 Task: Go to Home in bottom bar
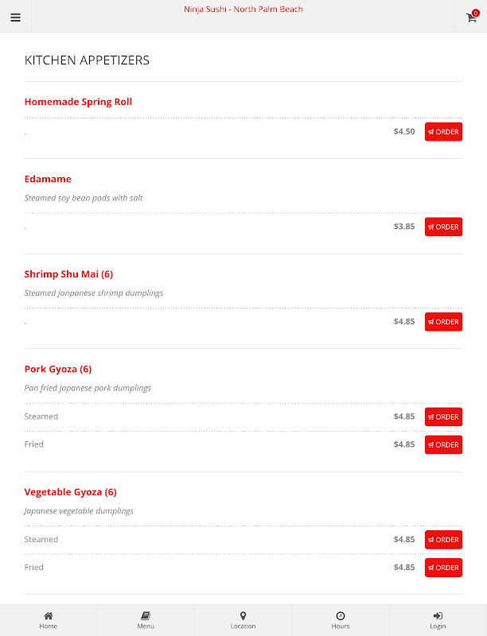(49, 621)
